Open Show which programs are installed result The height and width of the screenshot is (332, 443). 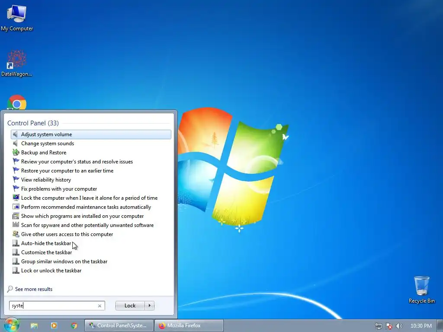click(91, 216)
